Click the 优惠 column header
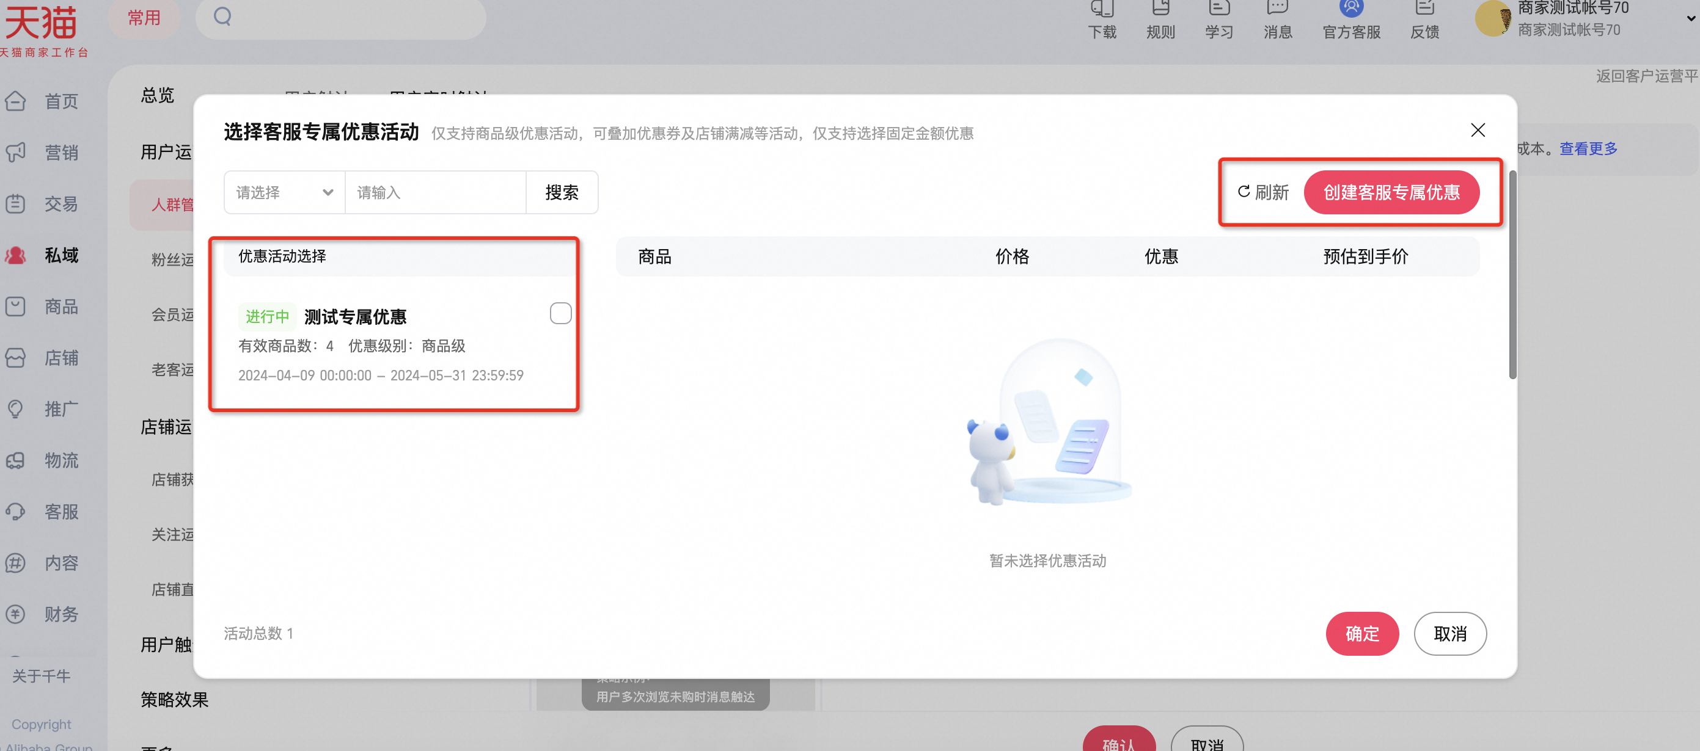 1162,256
